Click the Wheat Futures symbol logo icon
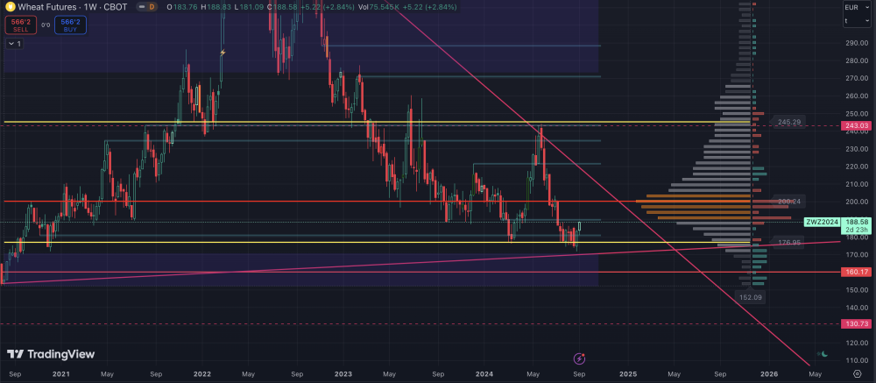The height and width of the screenshot is (383, 876). pos(11,7)
